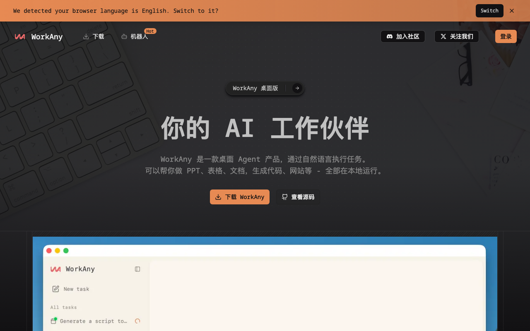The width and height of the screenshot is (530, 331).
Task: Click the Hot badge on 机器人
Action: (x=150, y=31)
